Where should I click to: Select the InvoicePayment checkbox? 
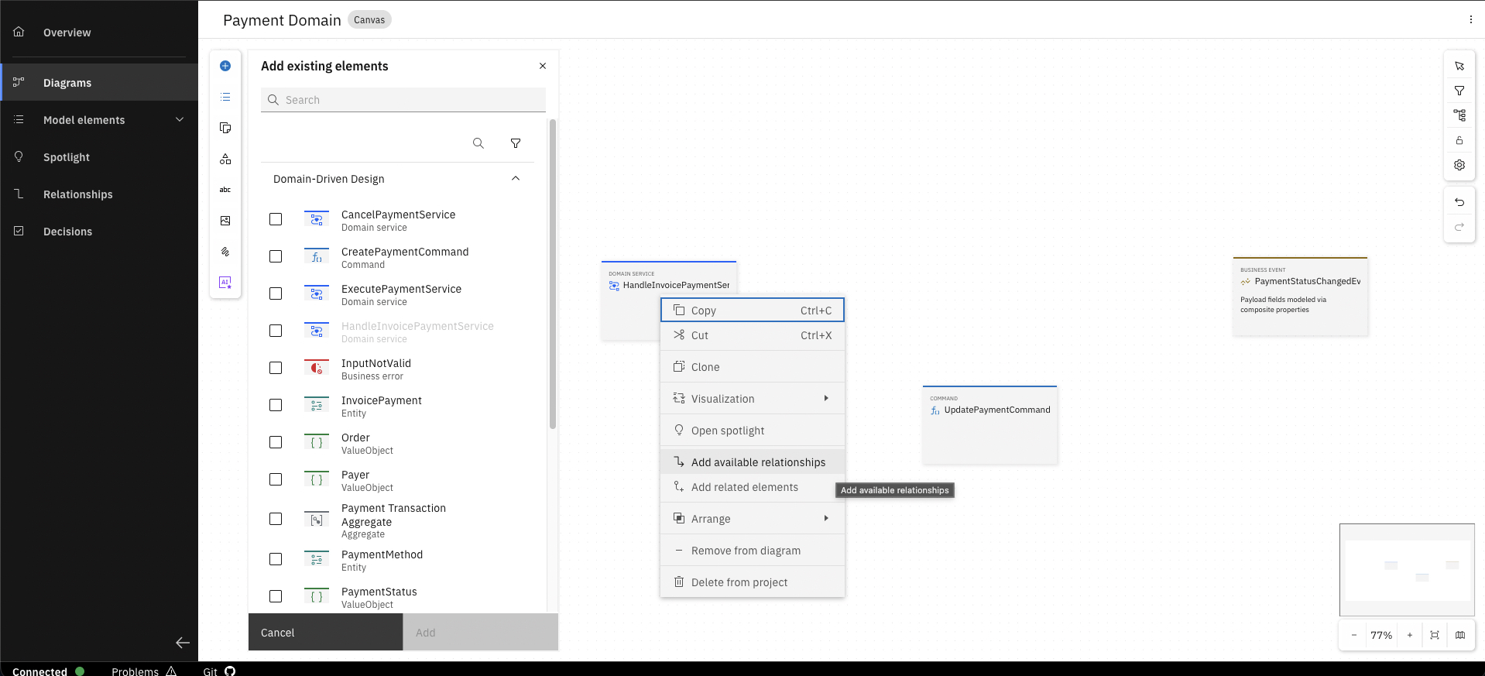tap(276, 405)
